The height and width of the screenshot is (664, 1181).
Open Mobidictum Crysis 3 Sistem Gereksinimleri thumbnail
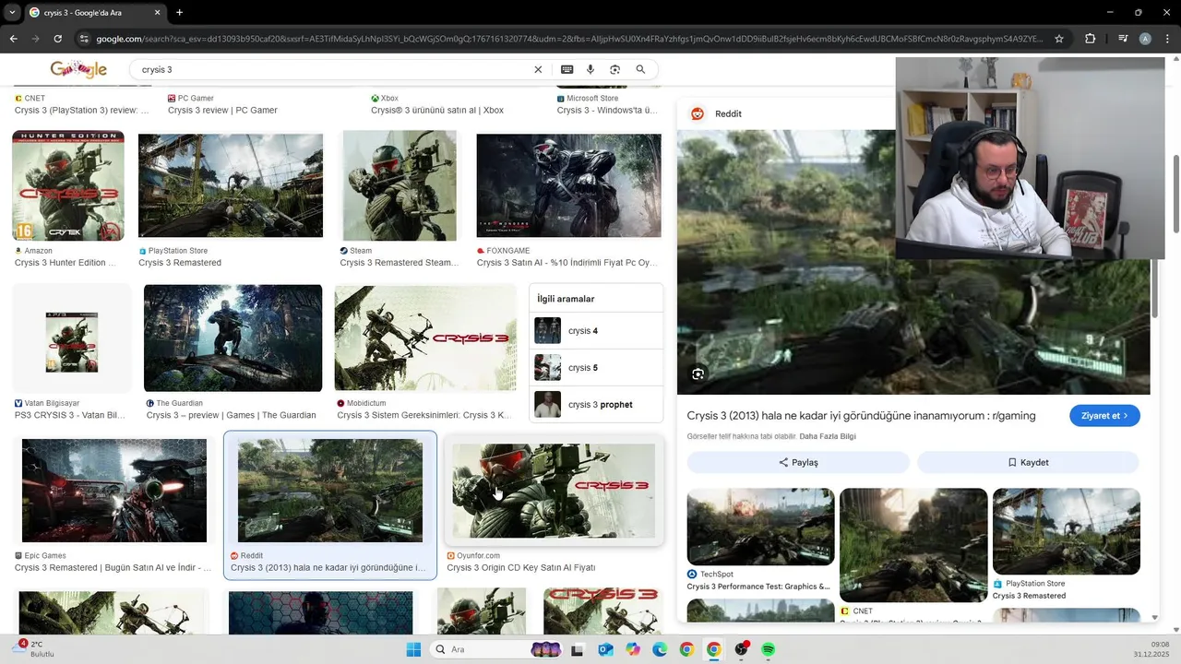(x=424, y=338)
